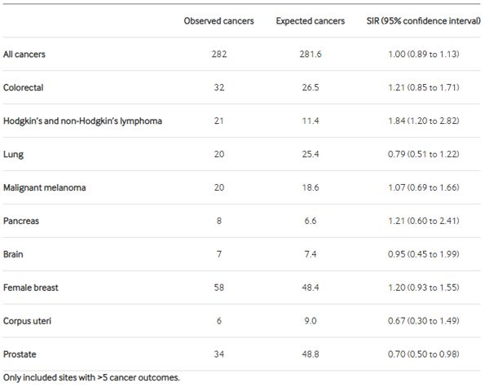The height and width of the screenshot is (387, 489).
Task: Select the Prostate row label
Action: [x=21, y=354]
